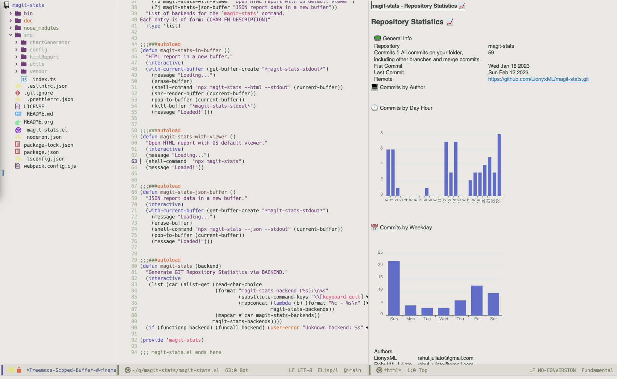Expand the bin folder chevron
This screenshot has height=379, width=617.
(x=11, y=13)
